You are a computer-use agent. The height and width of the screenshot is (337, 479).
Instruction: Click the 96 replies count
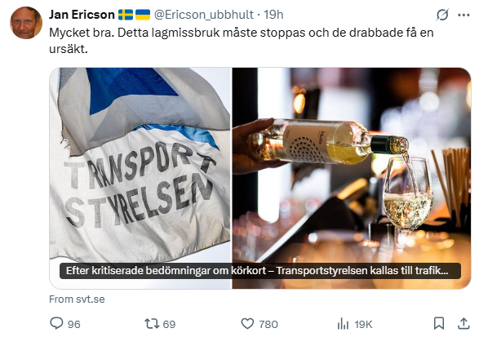click(x=74, y=324)
